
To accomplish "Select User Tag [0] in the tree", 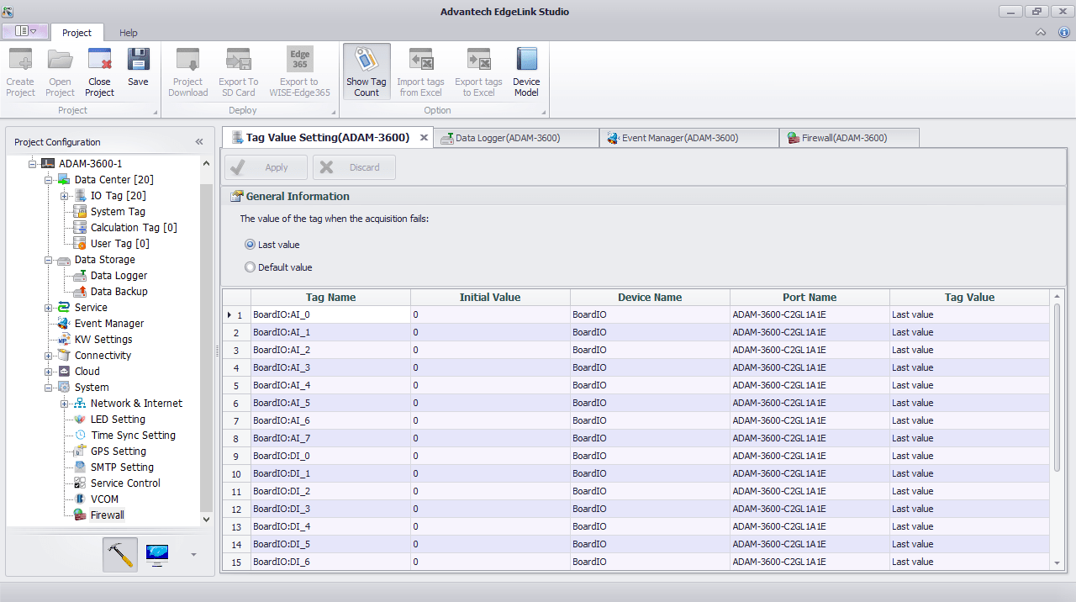I will tap(119, 243).
